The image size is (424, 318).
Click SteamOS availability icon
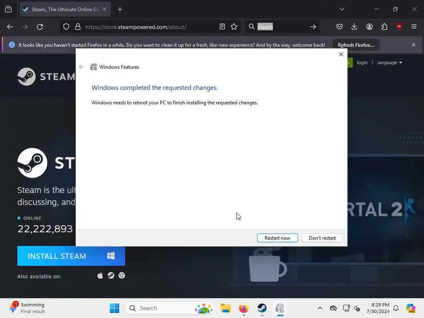pyautogui.click(x=111, y=275)
